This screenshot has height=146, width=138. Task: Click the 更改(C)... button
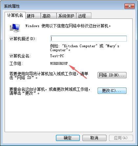(x=112, y=91)
